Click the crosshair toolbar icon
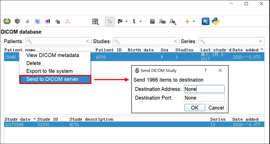Screen dimensions: 270x144 pyautogui.click(x=187, y=21)
